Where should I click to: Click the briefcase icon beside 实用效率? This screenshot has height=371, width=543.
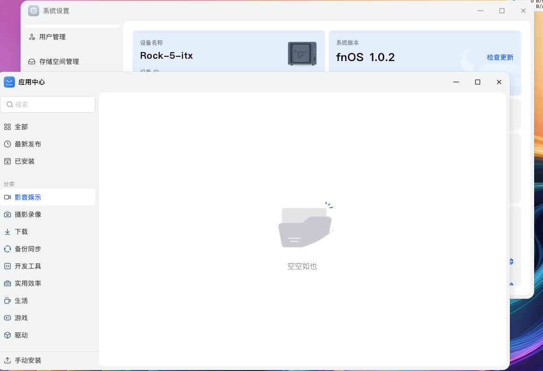point(7,283)
